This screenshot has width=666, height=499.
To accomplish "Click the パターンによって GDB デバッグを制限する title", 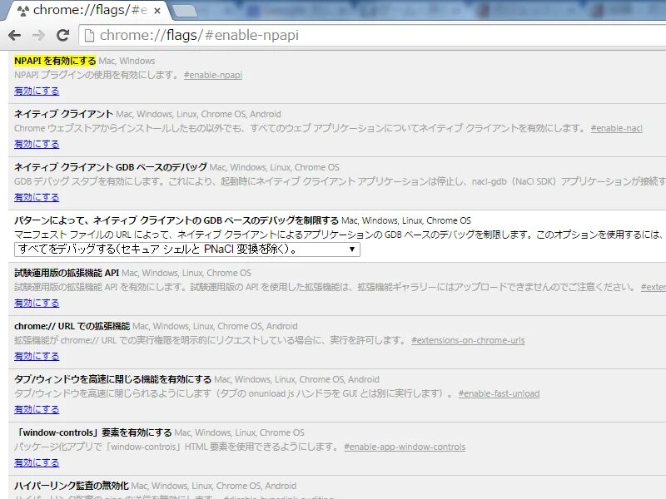I will [x=176, y=220].
